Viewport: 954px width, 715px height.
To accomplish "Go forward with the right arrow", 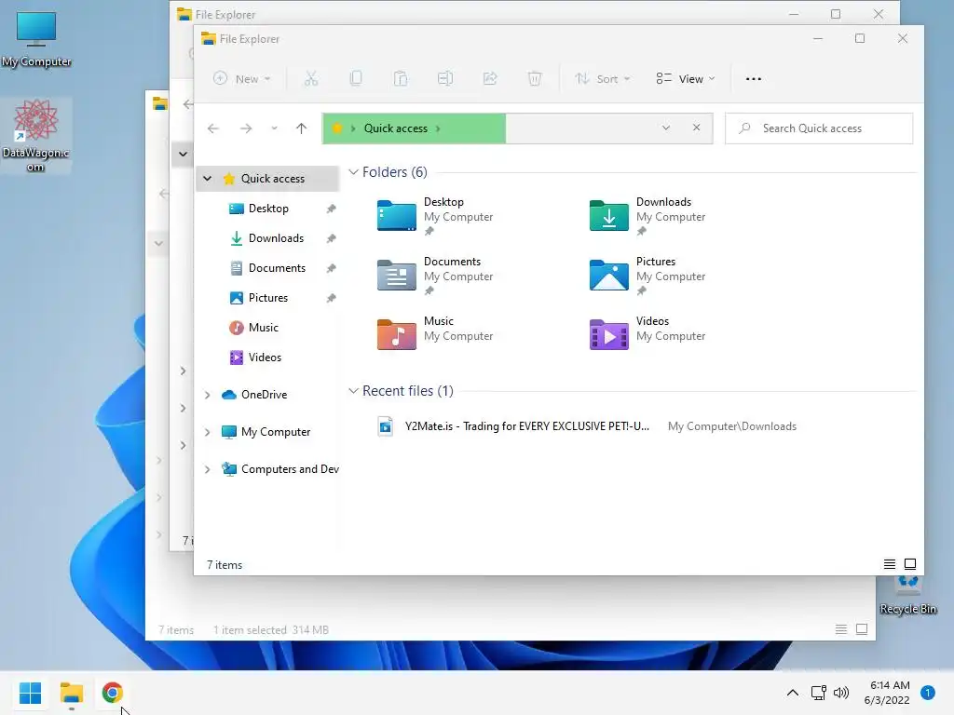I will (246, 128).
